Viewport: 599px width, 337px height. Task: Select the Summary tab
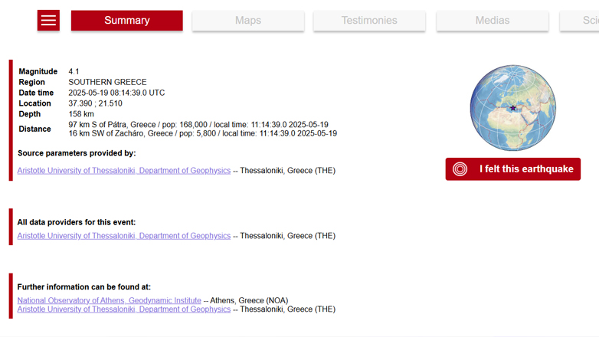(126, 21)
